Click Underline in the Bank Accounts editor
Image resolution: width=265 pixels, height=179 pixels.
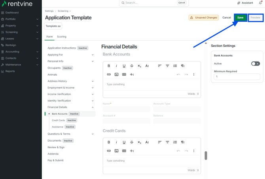tap(124, 66)
